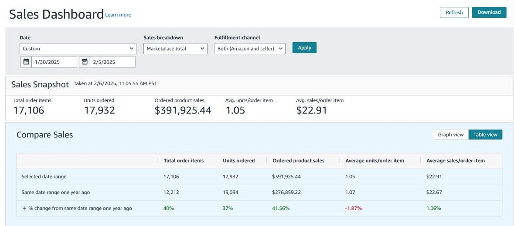The width and height of the screenshot is (514, 226).
Task: Select the Same date range one year ago row
Action: [x=56, y=192]
